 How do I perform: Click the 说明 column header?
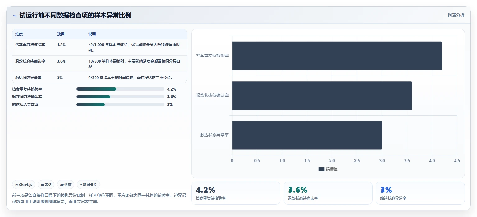click(x=92, y=34)
